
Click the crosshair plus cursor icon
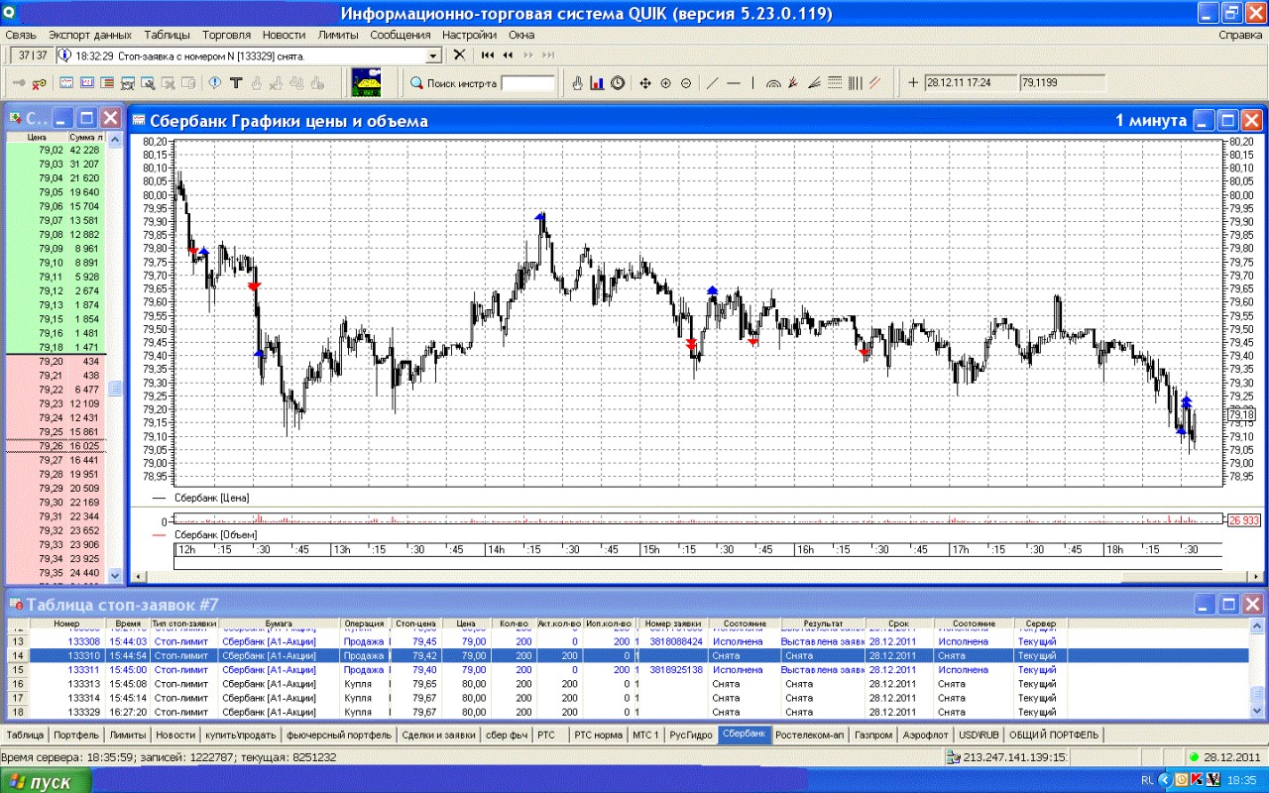(913, 83)
